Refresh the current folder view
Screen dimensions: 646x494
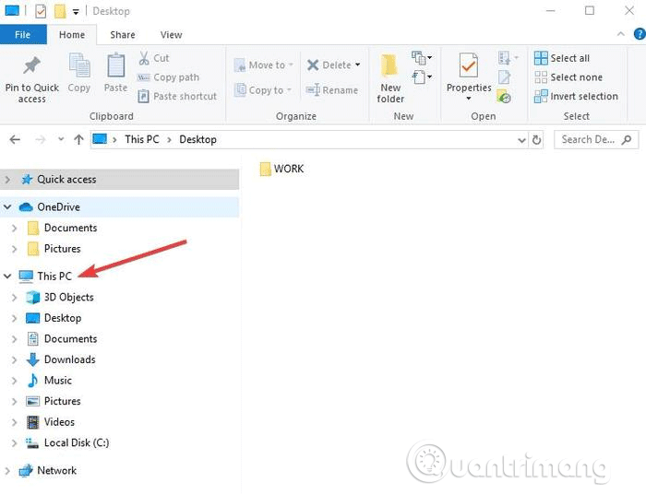pos(537,139)
